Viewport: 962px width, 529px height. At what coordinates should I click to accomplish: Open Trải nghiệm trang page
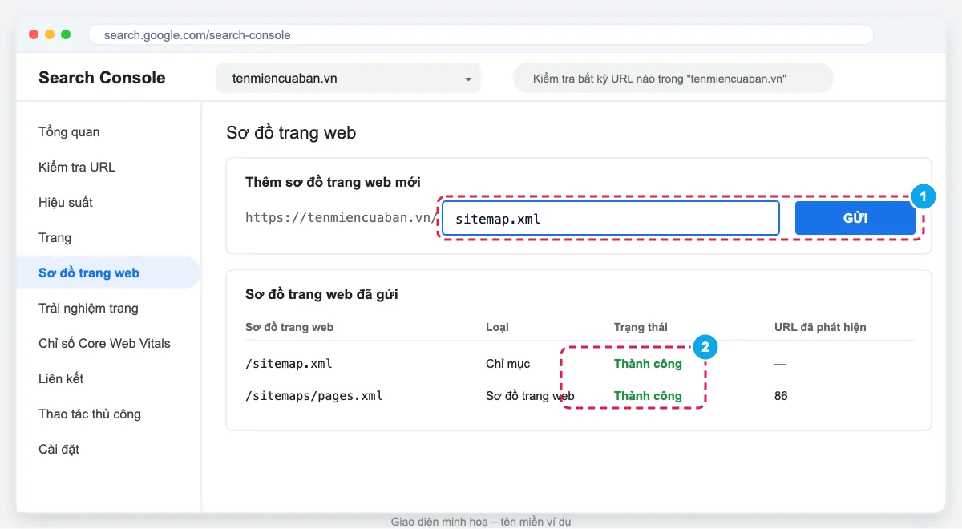[88, 309]
